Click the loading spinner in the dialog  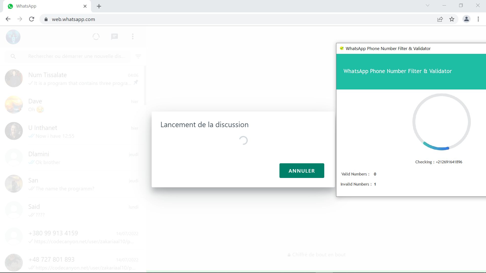(243, 140)
